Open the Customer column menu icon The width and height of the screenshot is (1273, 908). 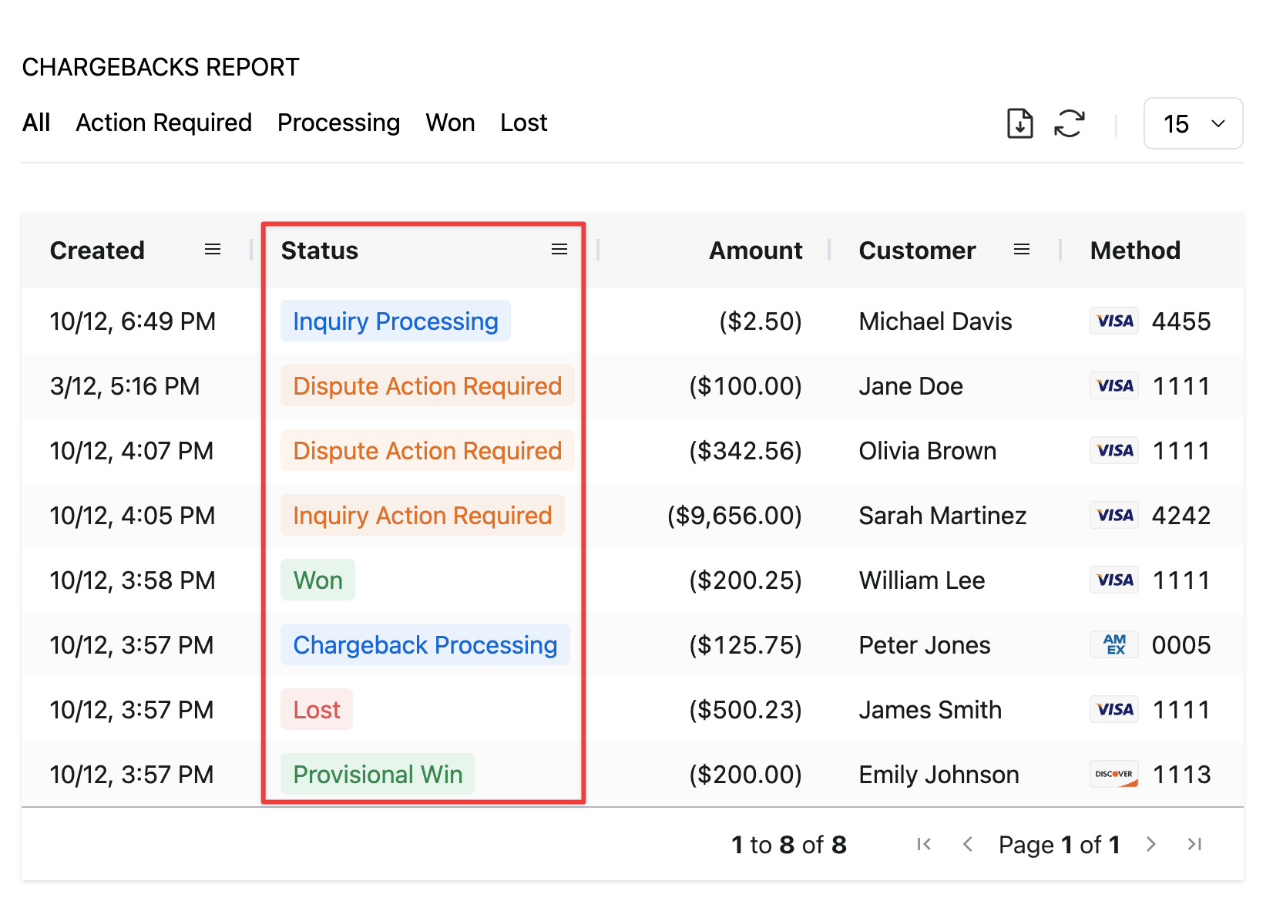[1022, 250]
